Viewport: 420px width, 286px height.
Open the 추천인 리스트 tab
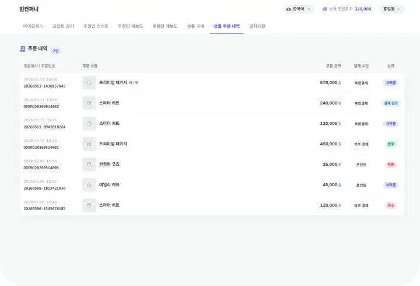pyautogui.click(x=96, y=26)
